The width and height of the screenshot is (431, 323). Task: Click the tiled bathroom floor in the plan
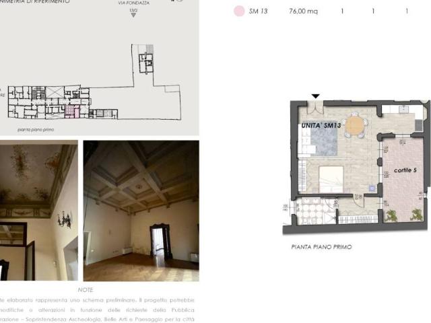click(x=312, y=212)
